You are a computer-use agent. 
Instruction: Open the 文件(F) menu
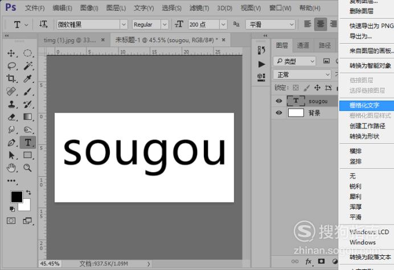pos(35,8)
